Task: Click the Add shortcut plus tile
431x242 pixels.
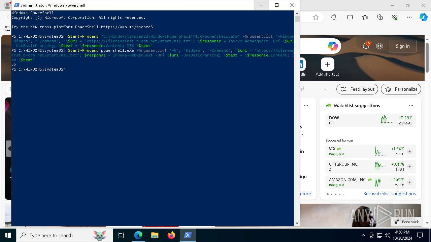Action: click(x=327, y=64)
